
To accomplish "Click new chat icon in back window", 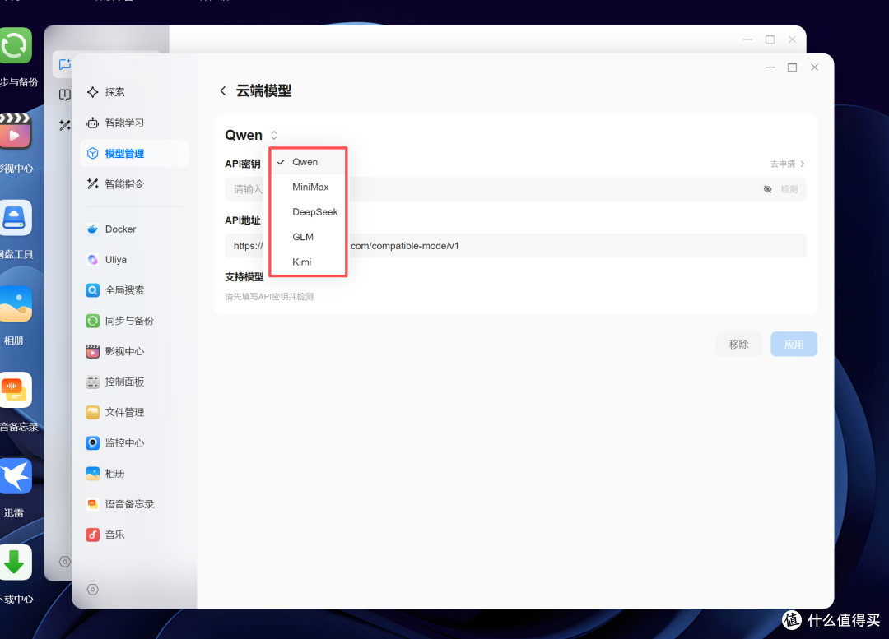I will click(65, 65).
